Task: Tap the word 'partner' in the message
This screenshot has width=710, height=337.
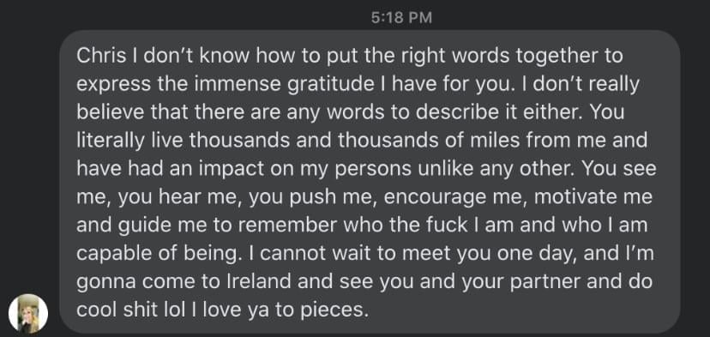Action: pos(545,283)
